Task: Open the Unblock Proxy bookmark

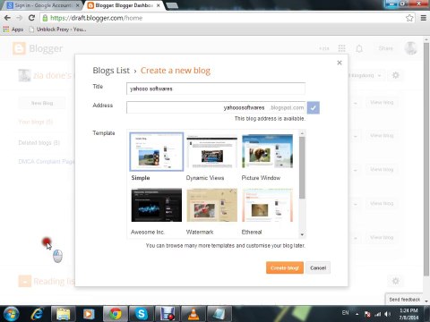Action: (x=57, y=30)
